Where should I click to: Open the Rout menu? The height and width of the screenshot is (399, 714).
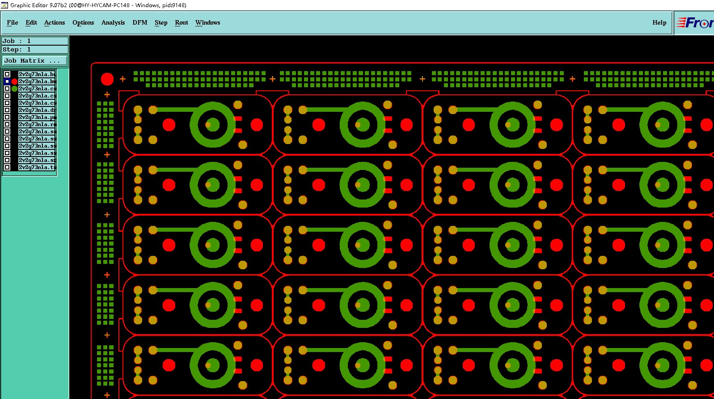[182, 22]
